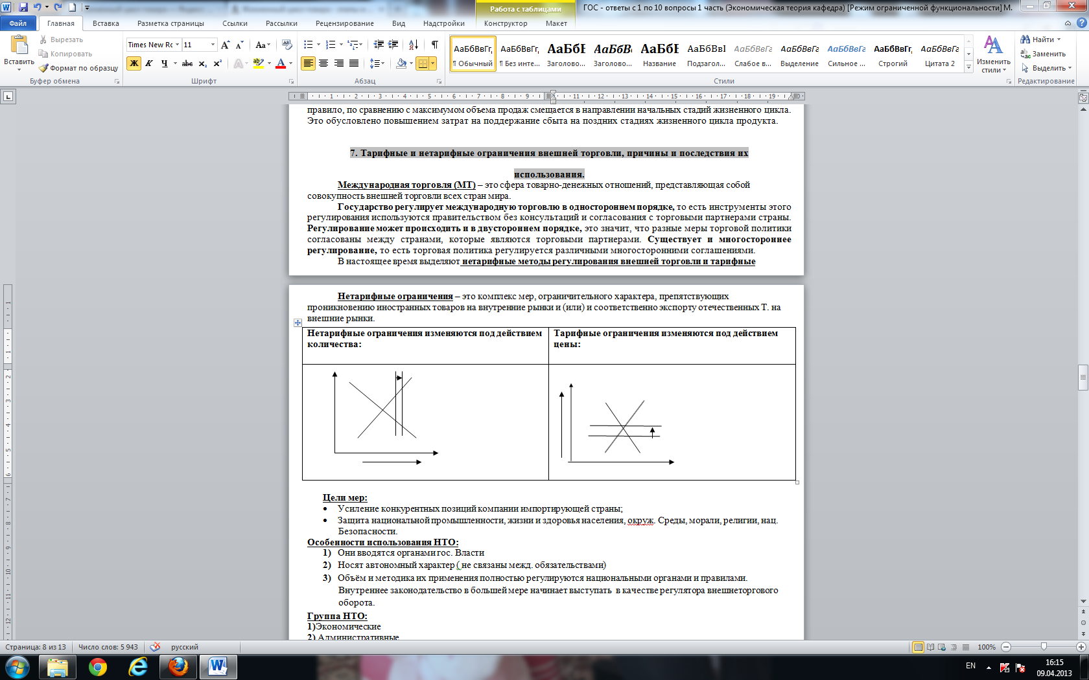Click the Paste clipboard icon
The height and width of the screenshot is (680, 1089).
tap(19, 45)
